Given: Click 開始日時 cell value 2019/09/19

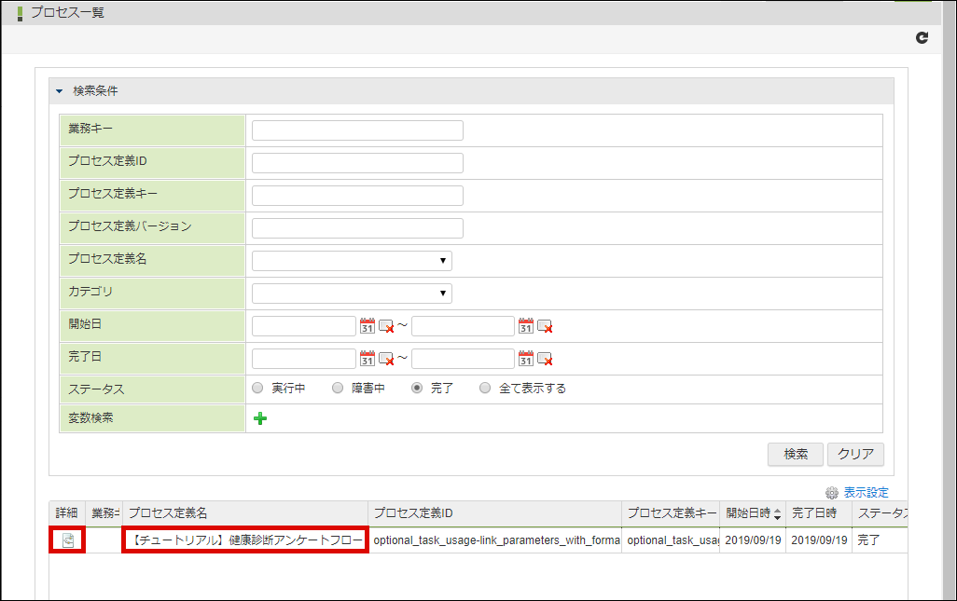Looking at the screenshot, I should [x=753, y=540].
